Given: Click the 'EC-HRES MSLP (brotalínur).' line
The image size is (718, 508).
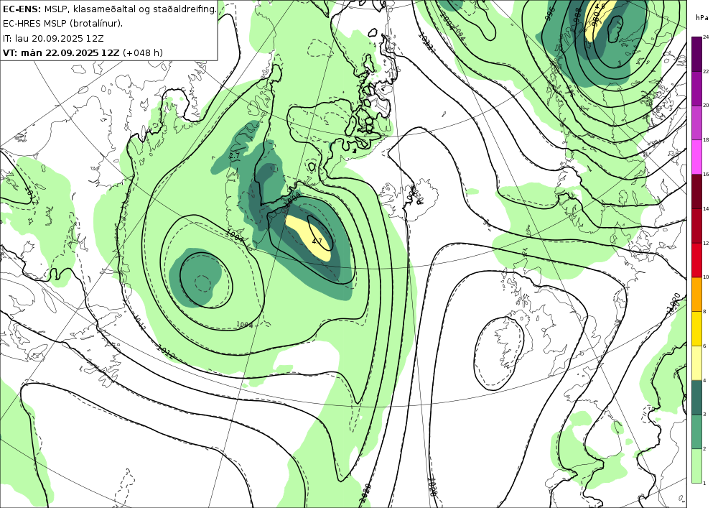Looking at the screenshot, I should [62, 24].
